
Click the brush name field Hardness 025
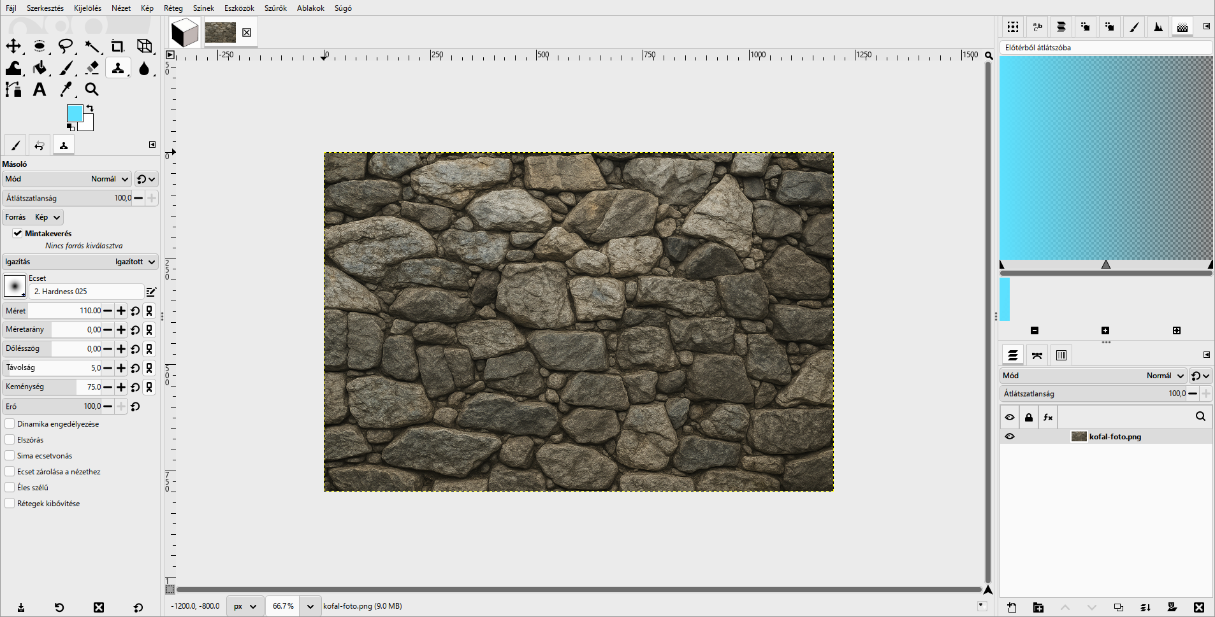(x=87, y=292)
